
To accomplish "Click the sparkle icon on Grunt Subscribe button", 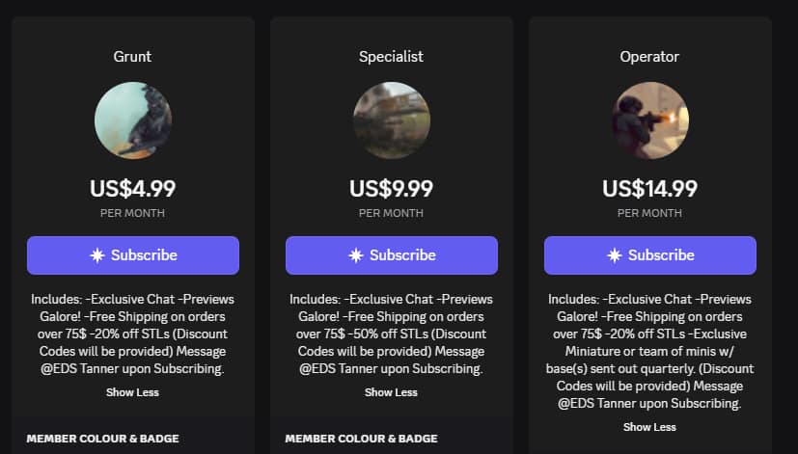I will click(97, 255).
